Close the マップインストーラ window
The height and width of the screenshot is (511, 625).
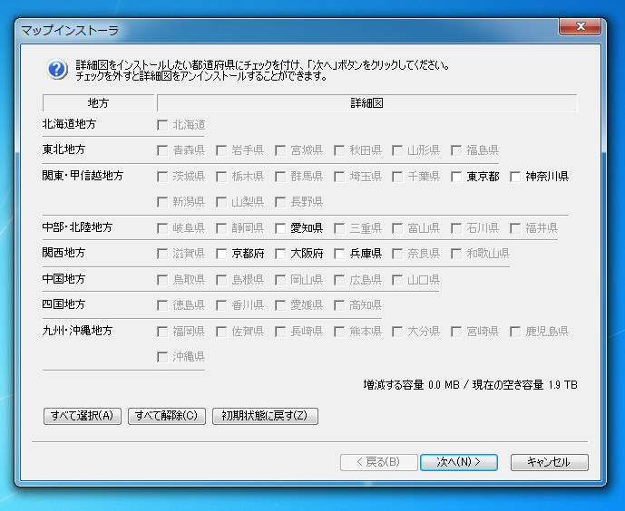pos(580,27)
